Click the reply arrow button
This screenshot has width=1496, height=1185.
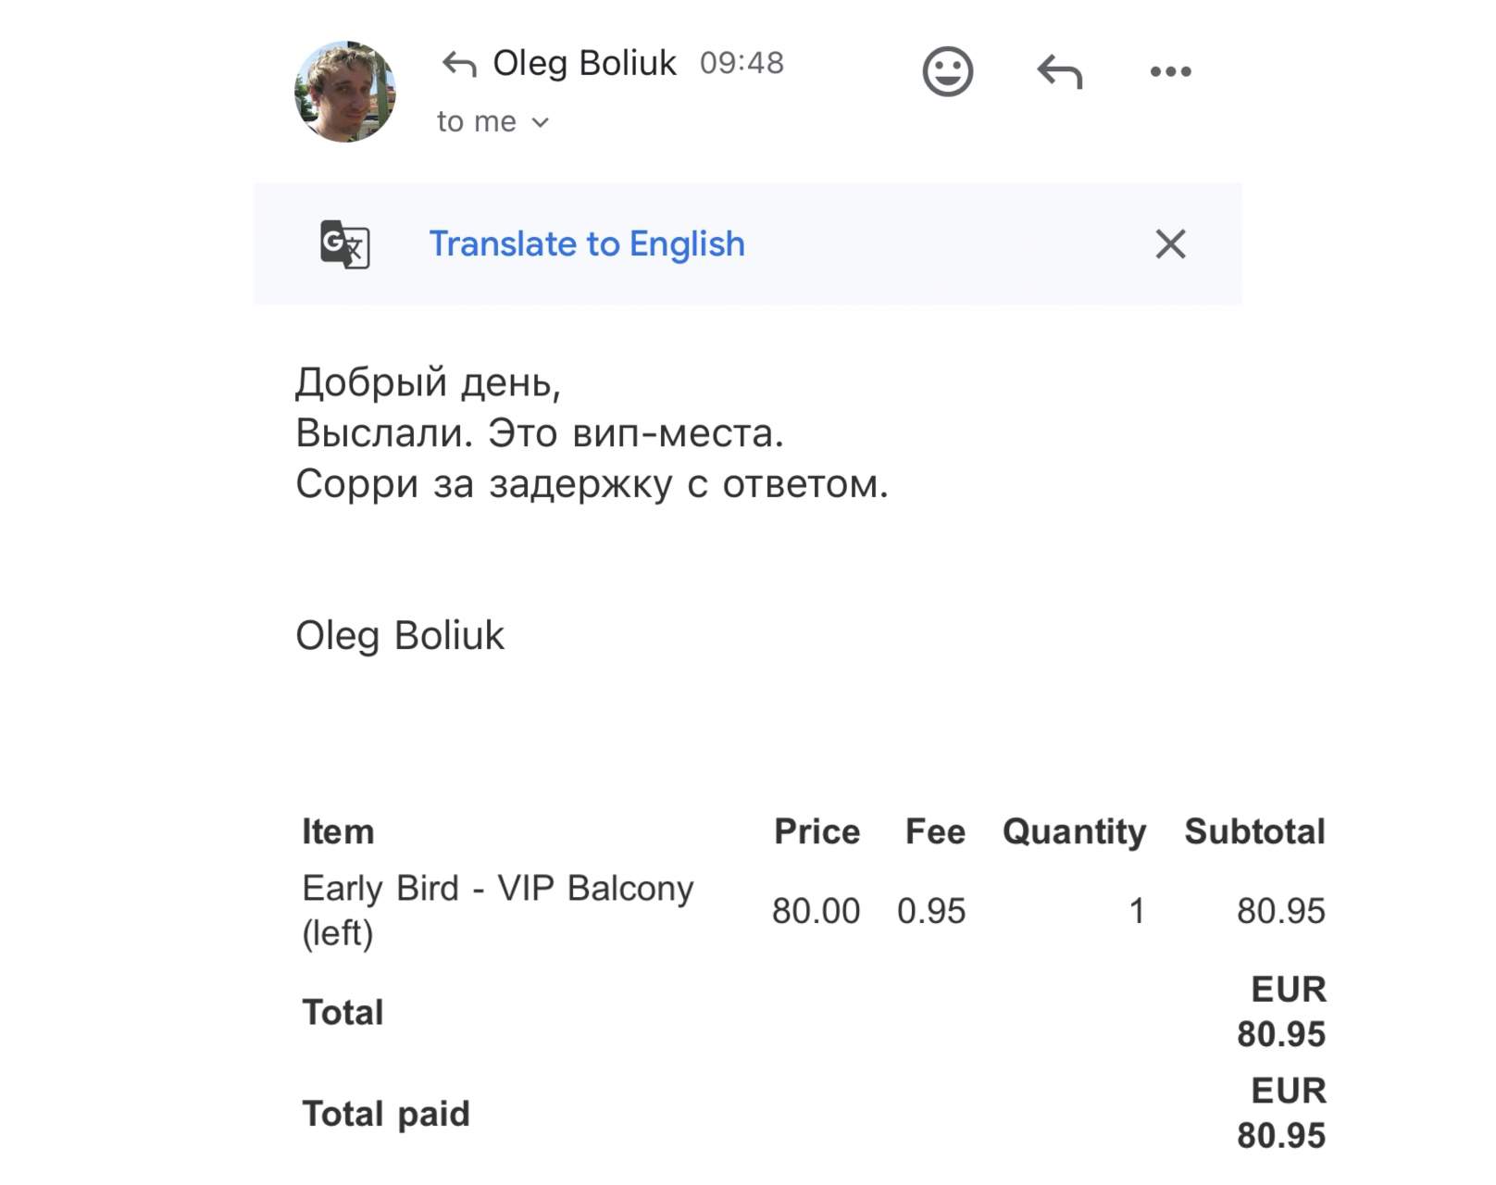click(1059, 71)
